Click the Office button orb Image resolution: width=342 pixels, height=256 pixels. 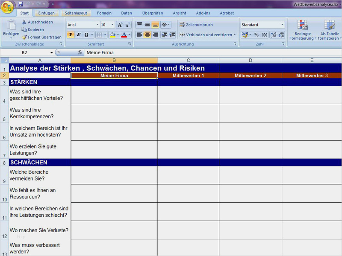coord(7,8)
